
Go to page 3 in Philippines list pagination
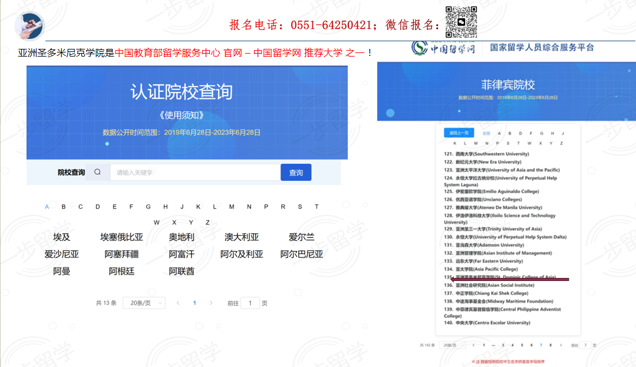(x=503, y=345)
